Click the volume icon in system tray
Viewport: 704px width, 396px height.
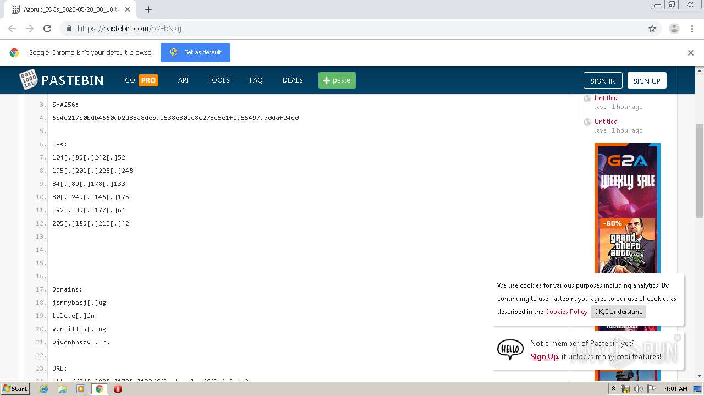tap(638, 389)
